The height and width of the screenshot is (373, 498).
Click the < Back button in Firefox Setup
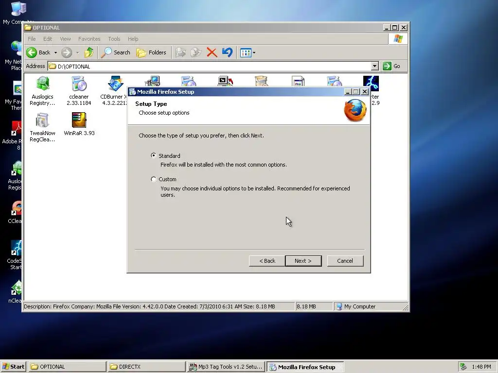pos(267,261)
